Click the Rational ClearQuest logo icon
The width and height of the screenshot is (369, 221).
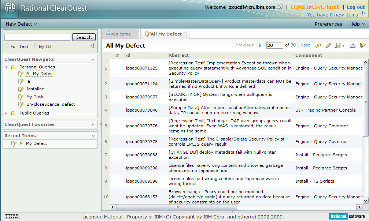pos(10,8)
